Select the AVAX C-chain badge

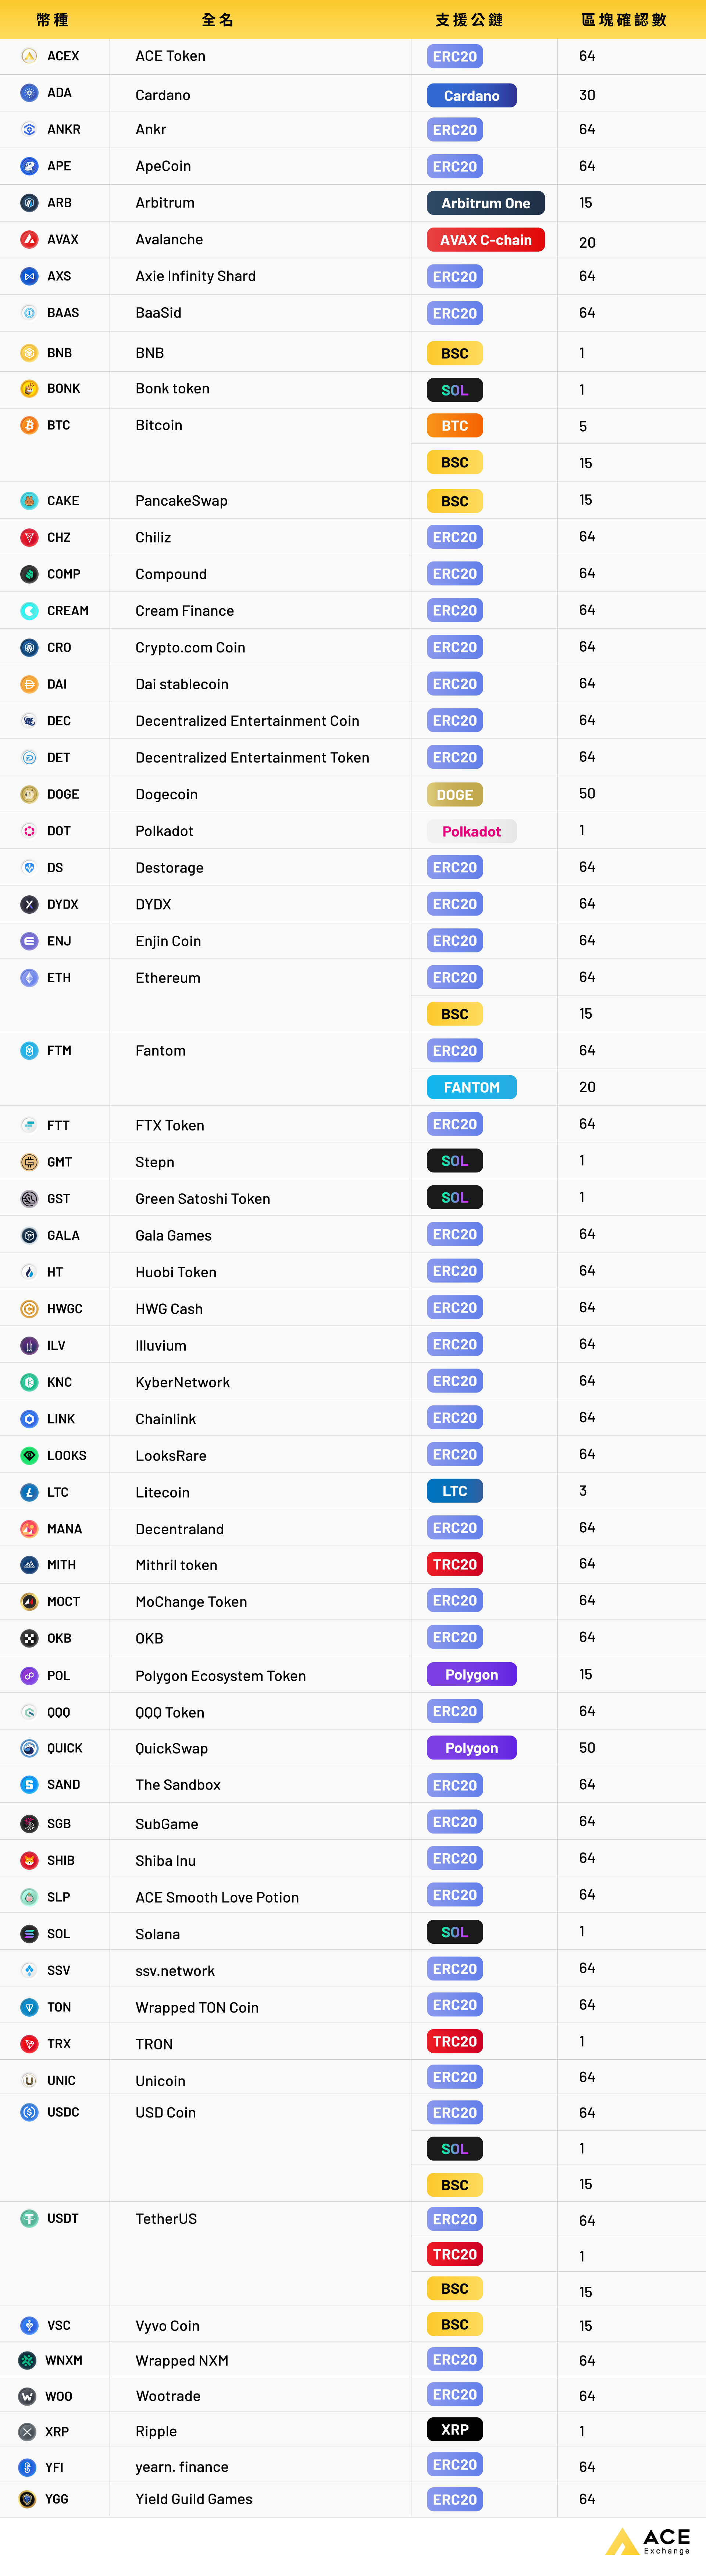[486, 240]
